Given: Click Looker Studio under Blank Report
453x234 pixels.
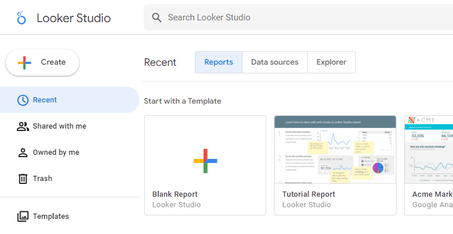Looking at the screenshot, I should tap(177, 204).
